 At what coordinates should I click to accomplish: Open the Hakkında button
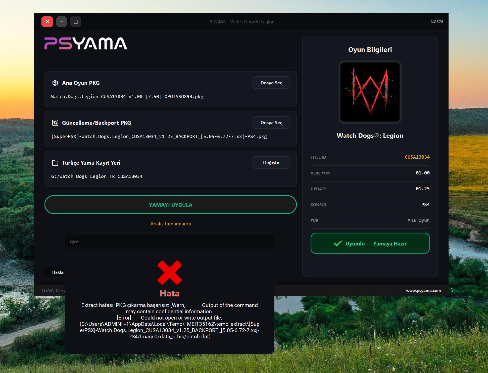click(55, 272)
